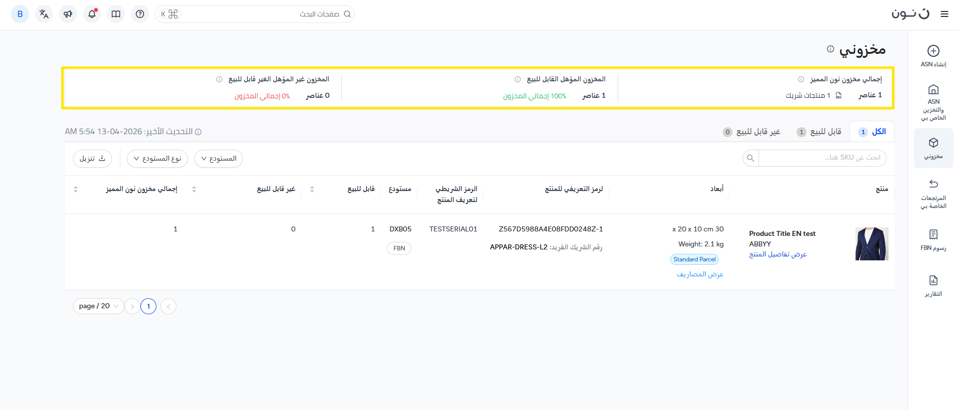Screen dimensions: 959x410
Task: Sort by إجمالي مخزون نون المميز column
Action: (76, 189)
